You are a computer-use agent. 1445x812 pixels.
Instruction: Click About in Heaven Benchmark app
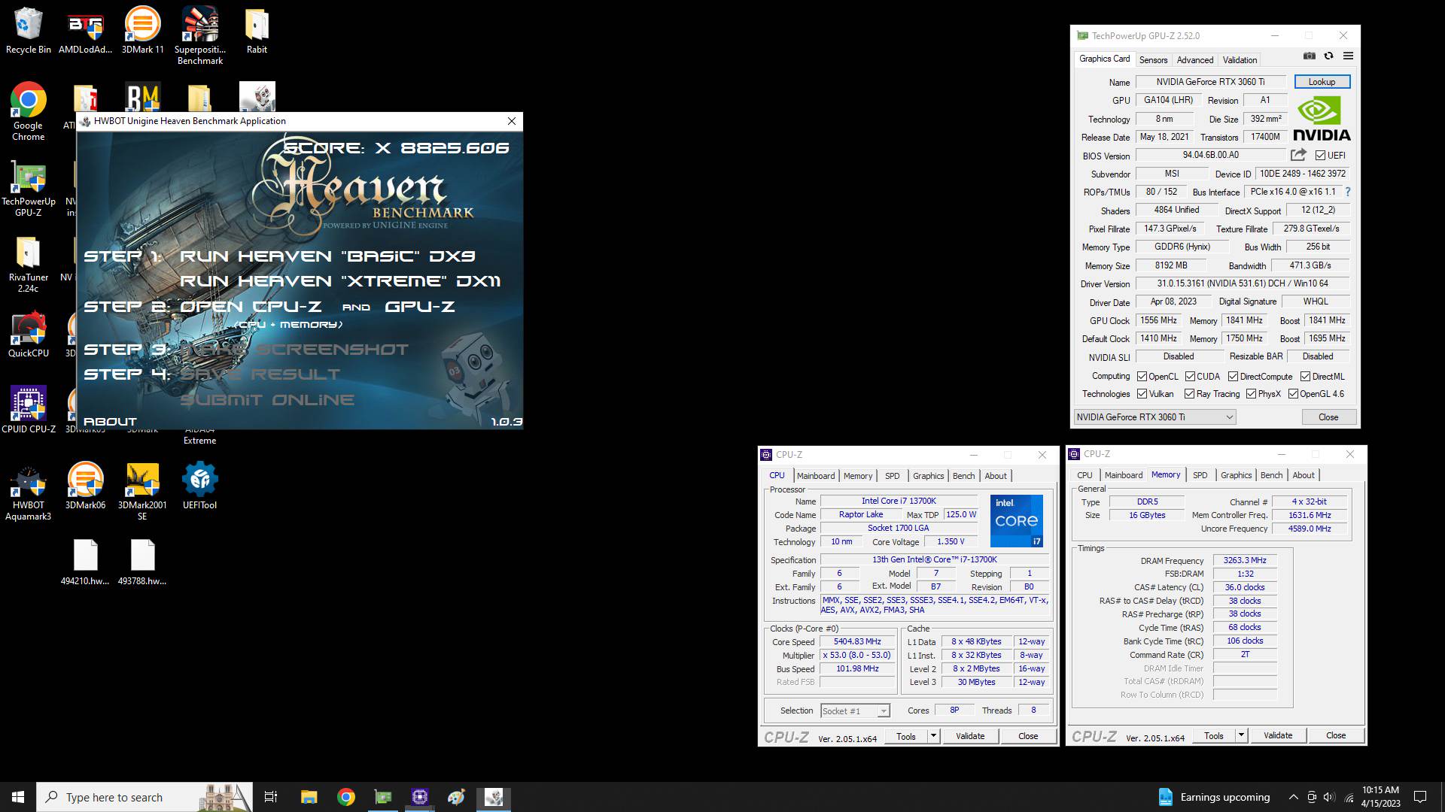(x=110, y=422)
